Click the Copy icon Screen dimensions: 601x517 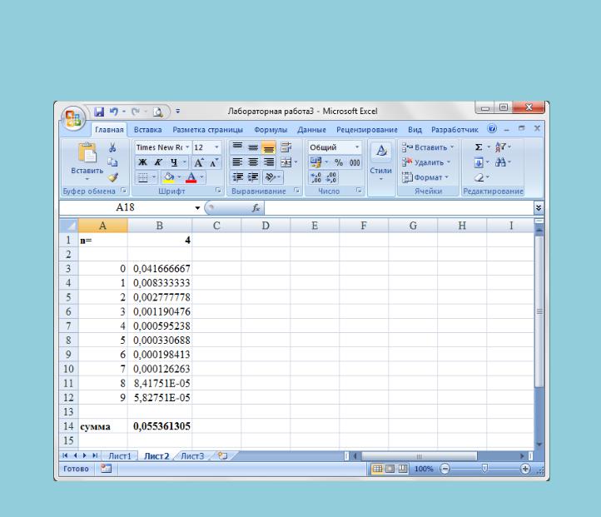click(x=112, y=162)
